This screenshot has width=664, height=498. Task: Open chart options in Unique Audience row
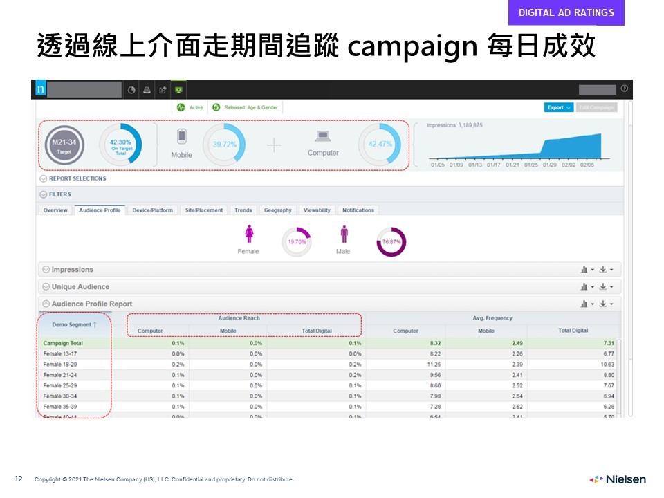click(587, 287)
